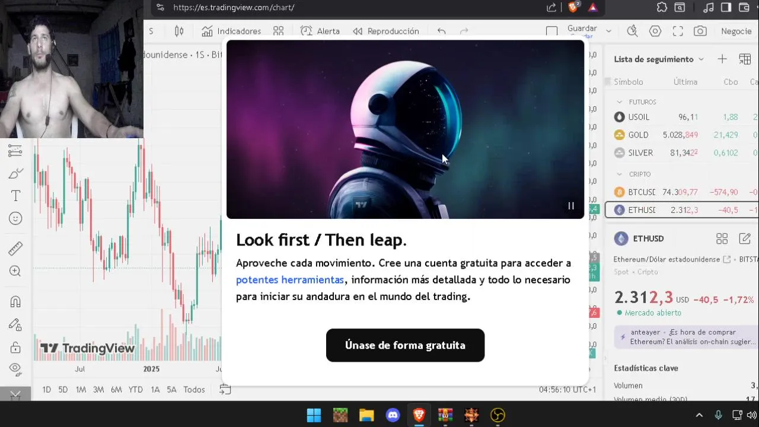Screen dimensions: 759x427
Task: Select GOLD in watchlist
Action: pyautogui.click(x=682, y=135)
